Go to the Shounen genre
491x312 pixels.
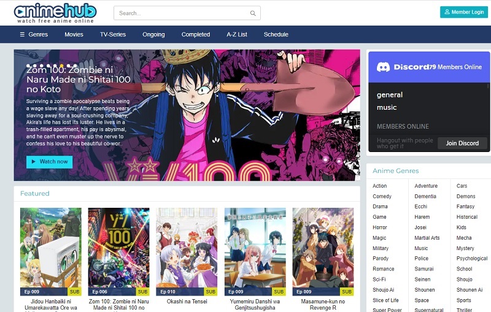point(424,290)
